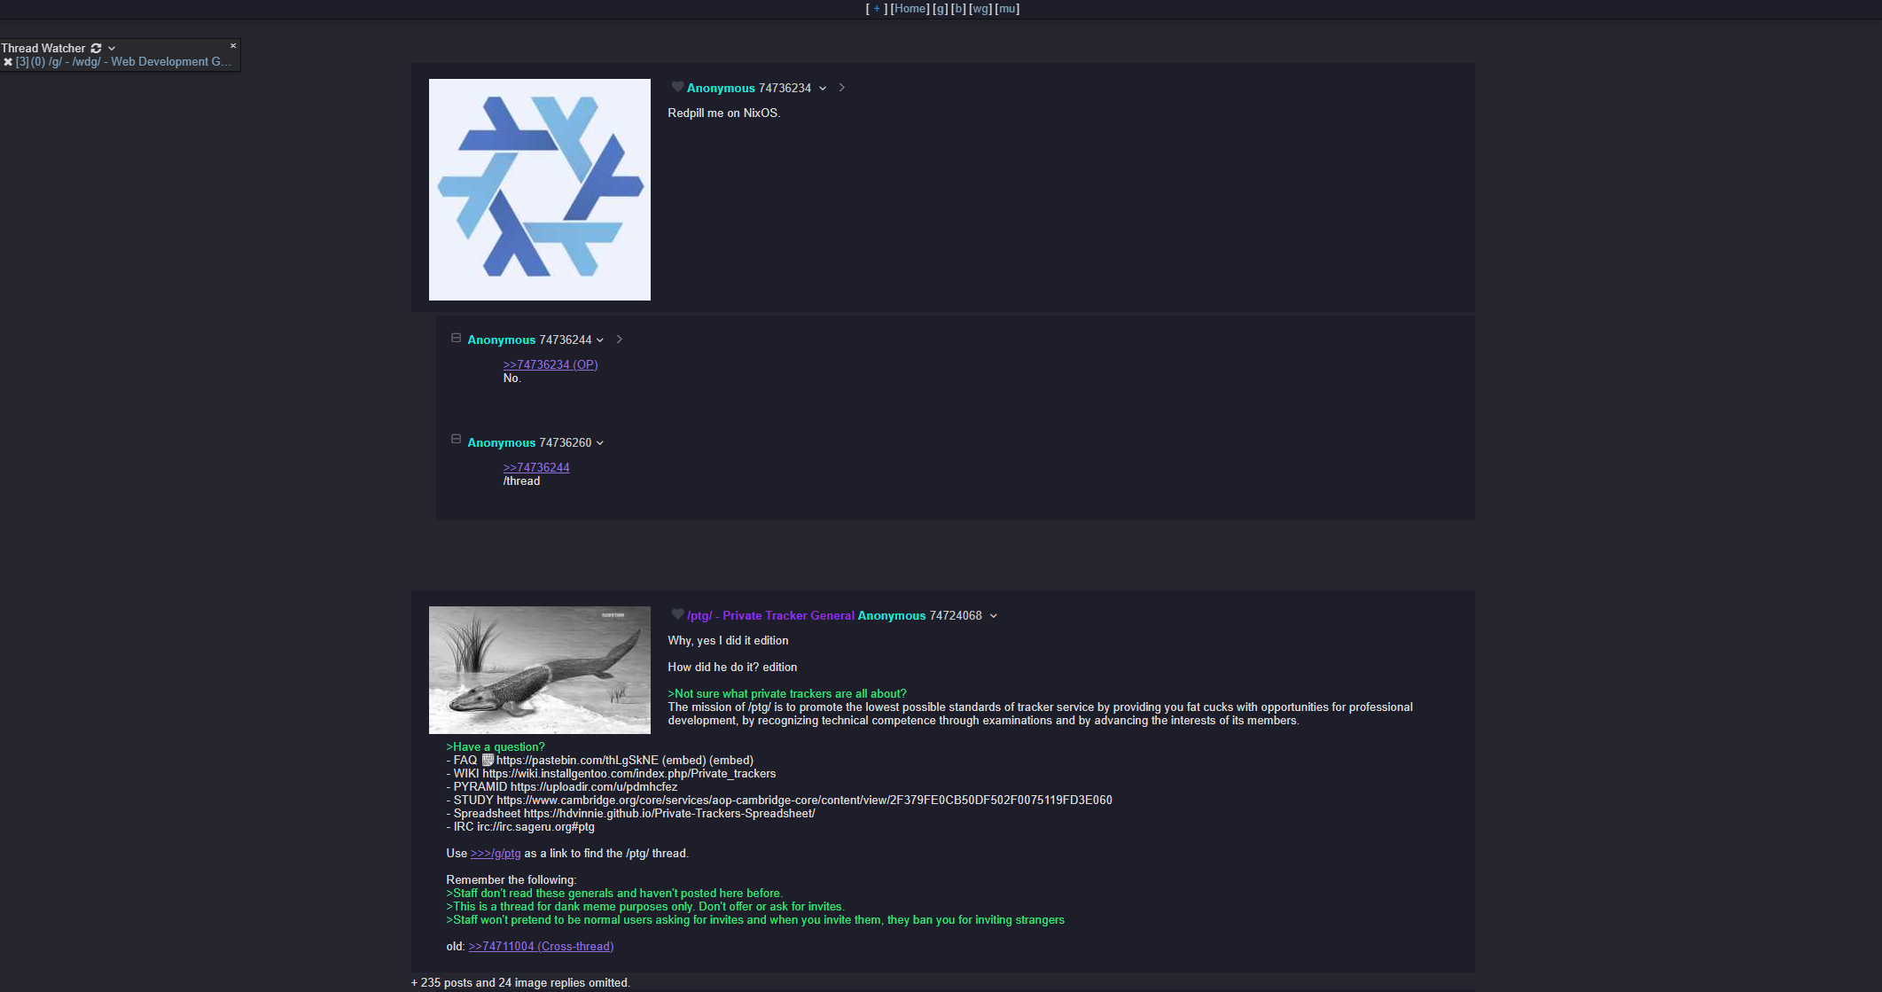Watch the /ptg/ thread via heart icon
The image size is (1882, 992).
677,614
